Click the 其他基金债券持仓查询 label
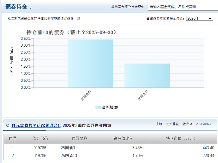This screenshot has width=218, height=163. [x=128, y=7]
